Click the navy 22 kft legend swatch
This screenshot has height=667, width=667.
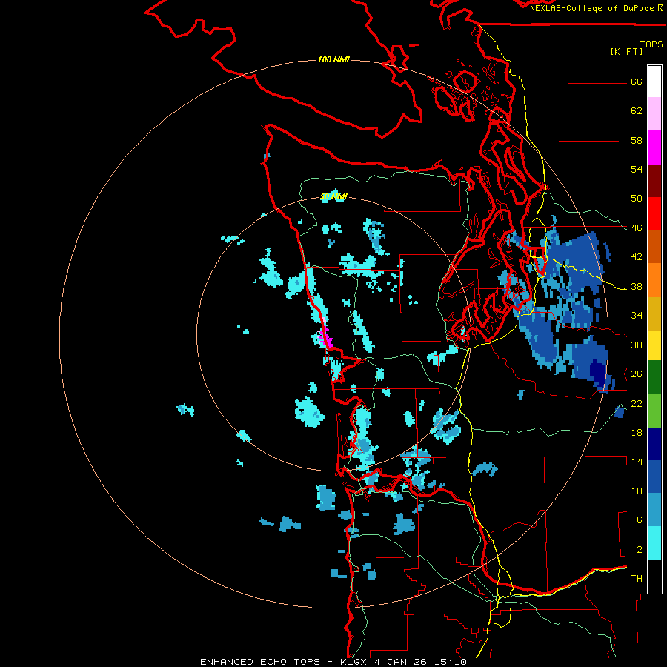pos(654,444)
